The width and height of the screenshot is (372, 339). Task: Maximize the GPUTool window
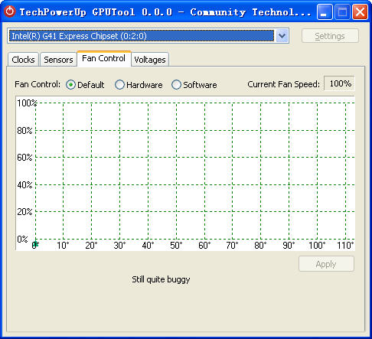(342, 12)
